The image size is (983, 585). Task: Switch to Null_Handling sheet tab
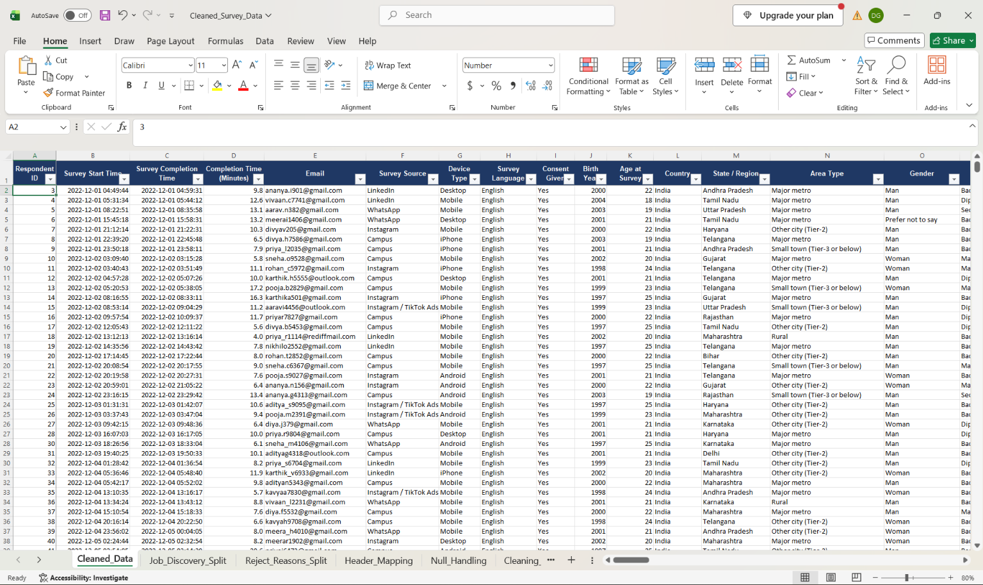point(459,561)
